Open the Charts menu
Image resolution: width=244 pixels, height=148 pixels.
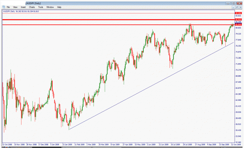pos(32,7)
